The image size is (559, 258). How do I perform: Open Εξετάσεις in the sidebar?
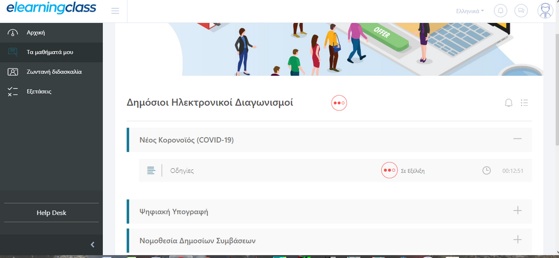tap(39, 91)
